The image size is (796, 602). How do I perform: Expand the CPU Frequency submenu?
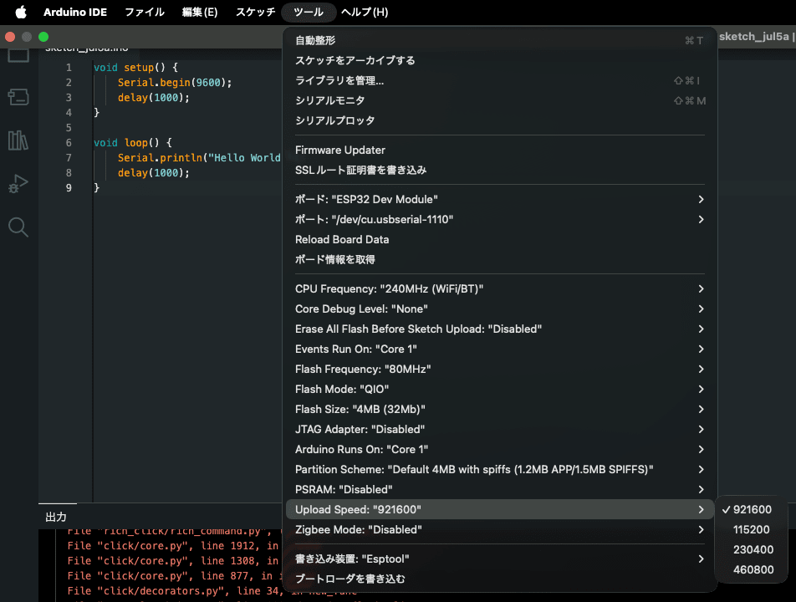(x=500, y=288)
